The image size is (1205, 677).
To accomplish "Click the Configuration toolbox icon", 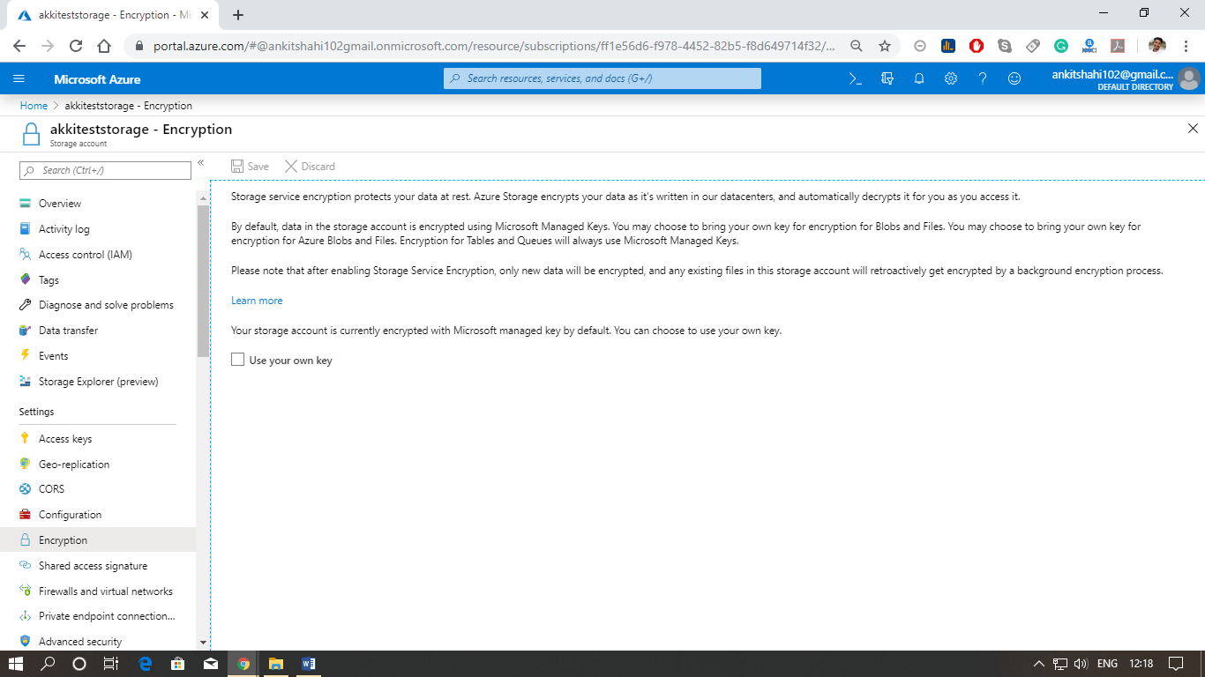I will pos(26,515).
